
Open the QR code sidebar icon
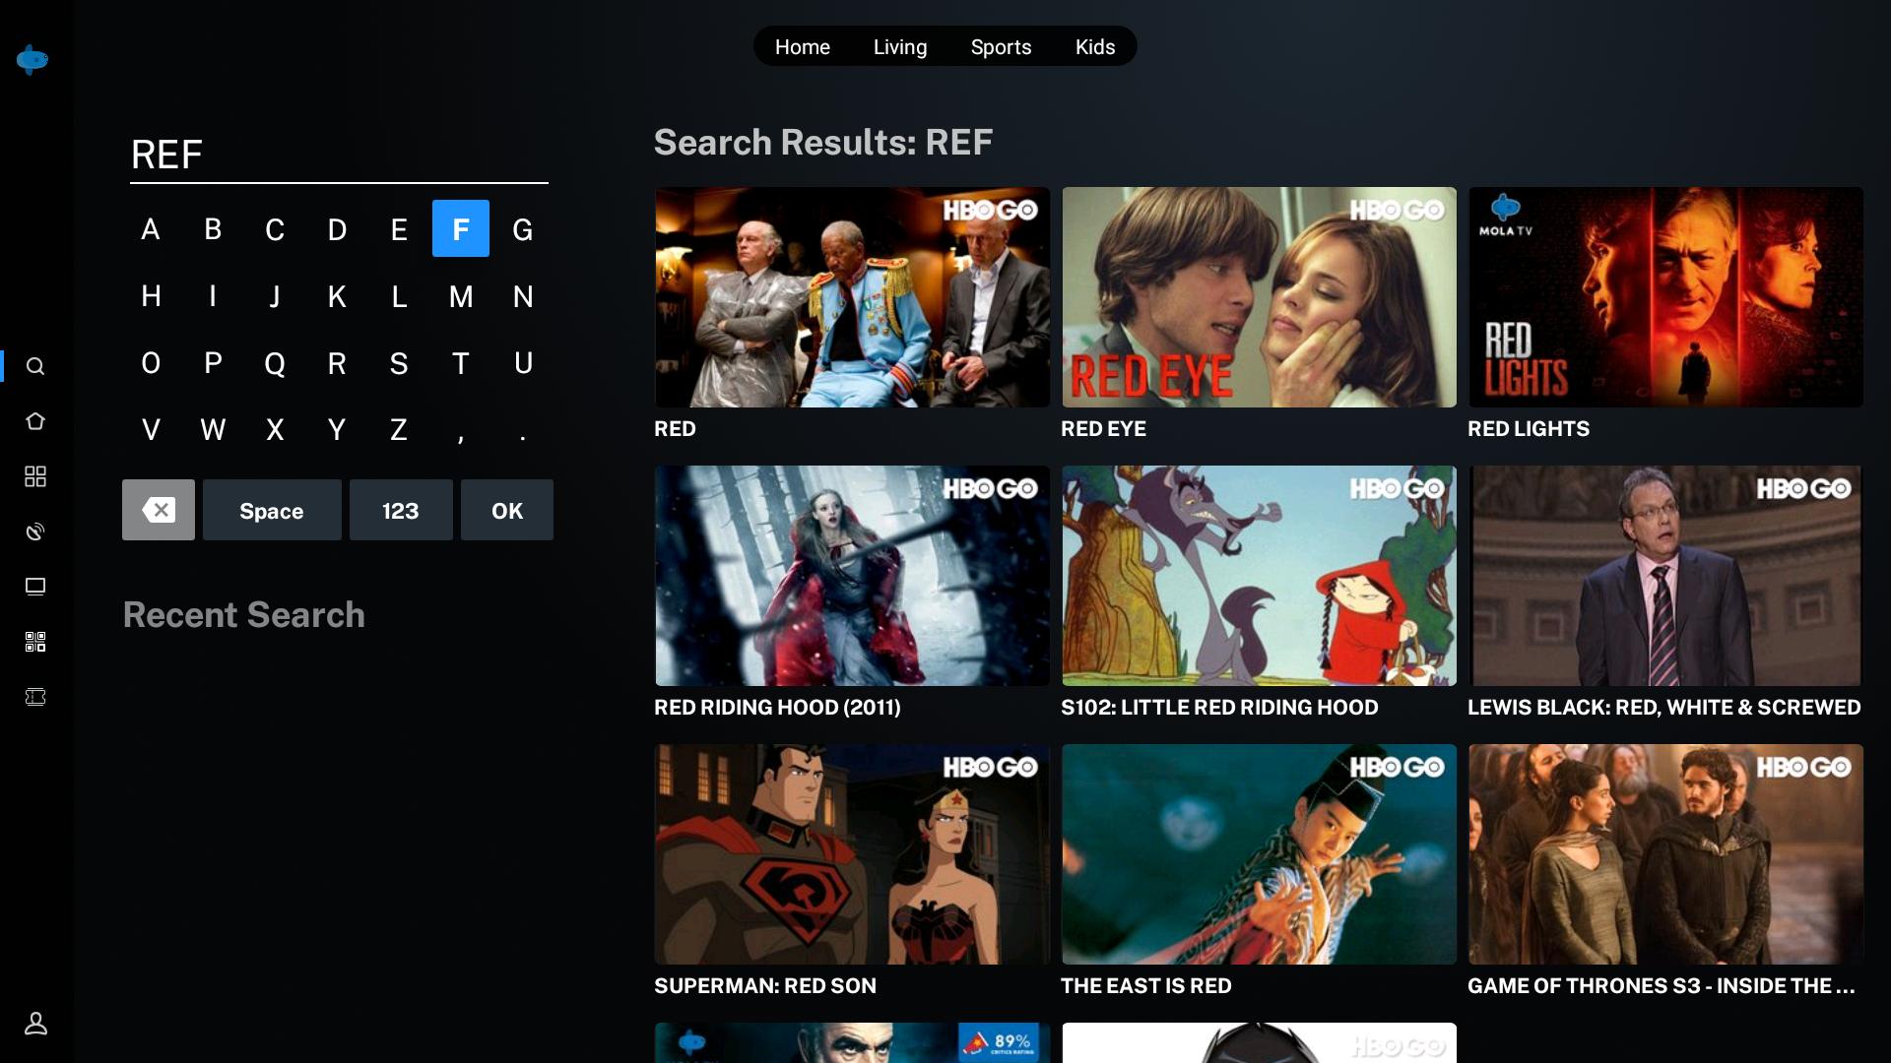tap(35, 642)
